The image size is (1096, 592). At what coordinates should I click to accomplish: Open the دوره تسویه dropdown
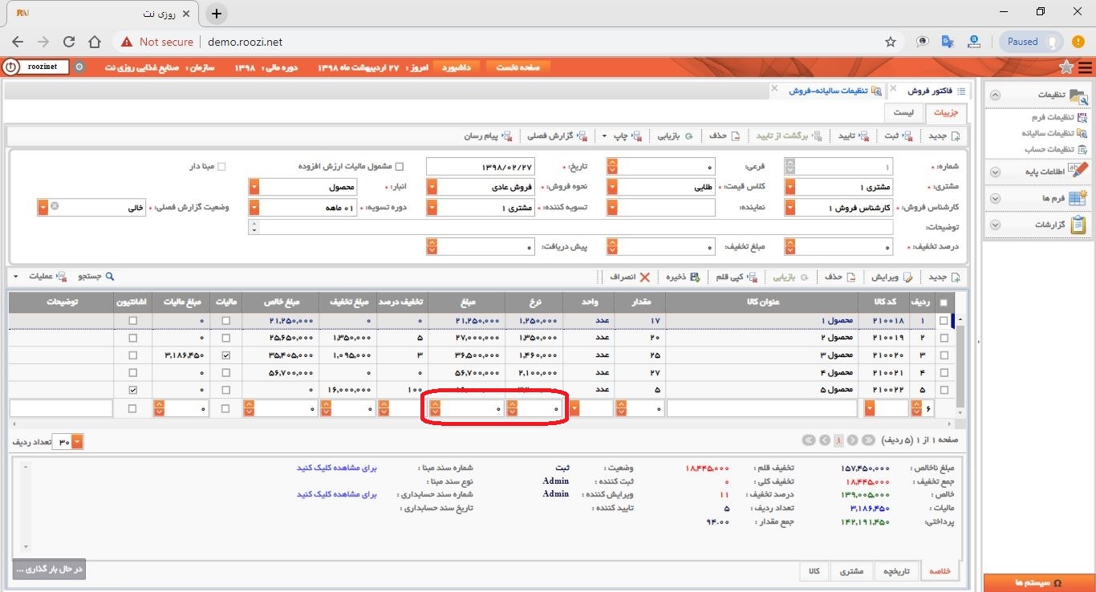coord(255,208)
